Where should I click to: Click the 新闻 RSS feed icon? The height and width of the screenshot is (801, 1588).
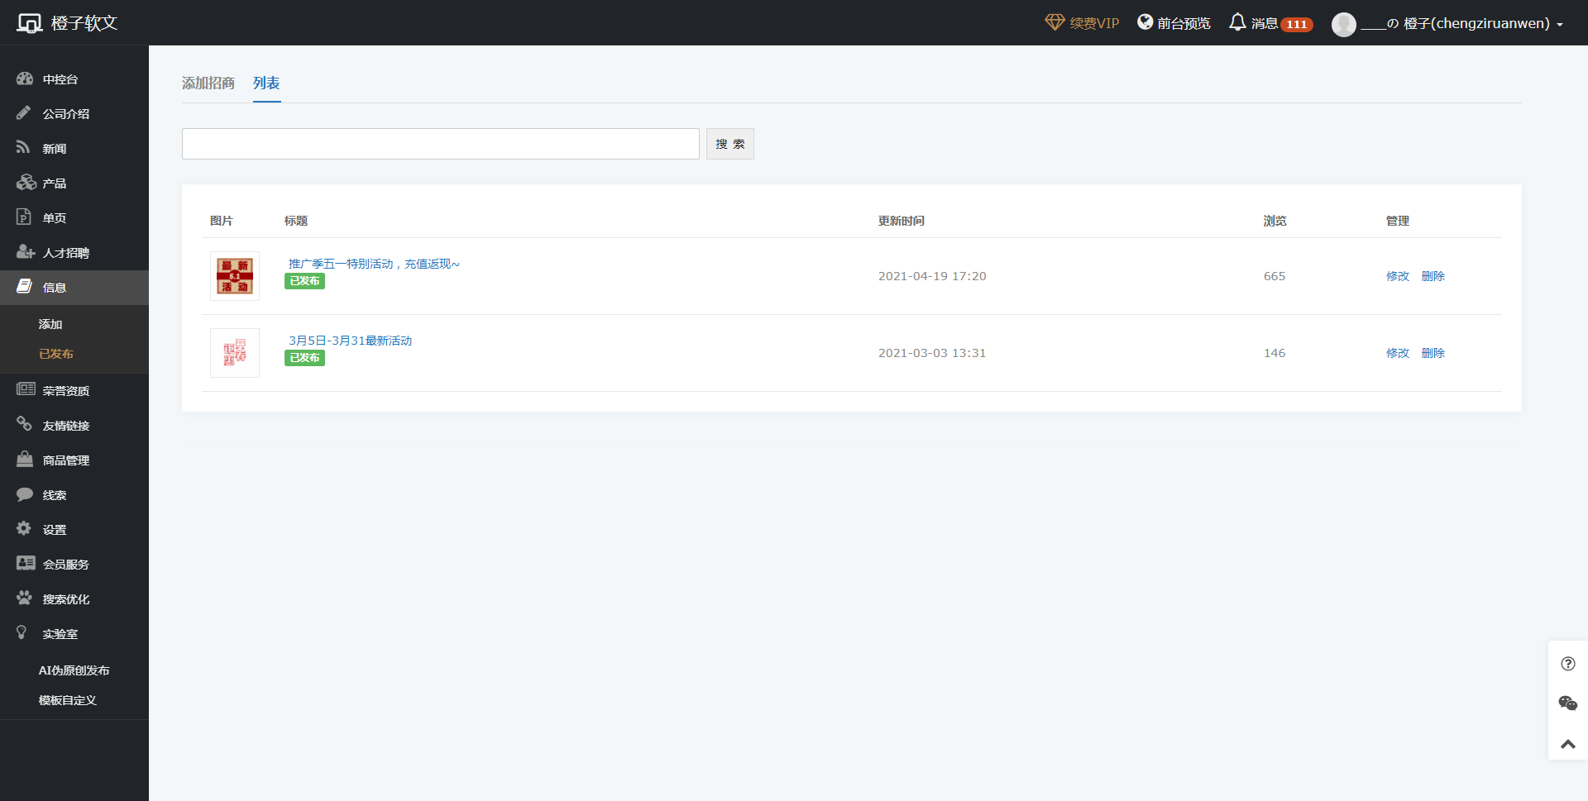[x=23, y=147]
